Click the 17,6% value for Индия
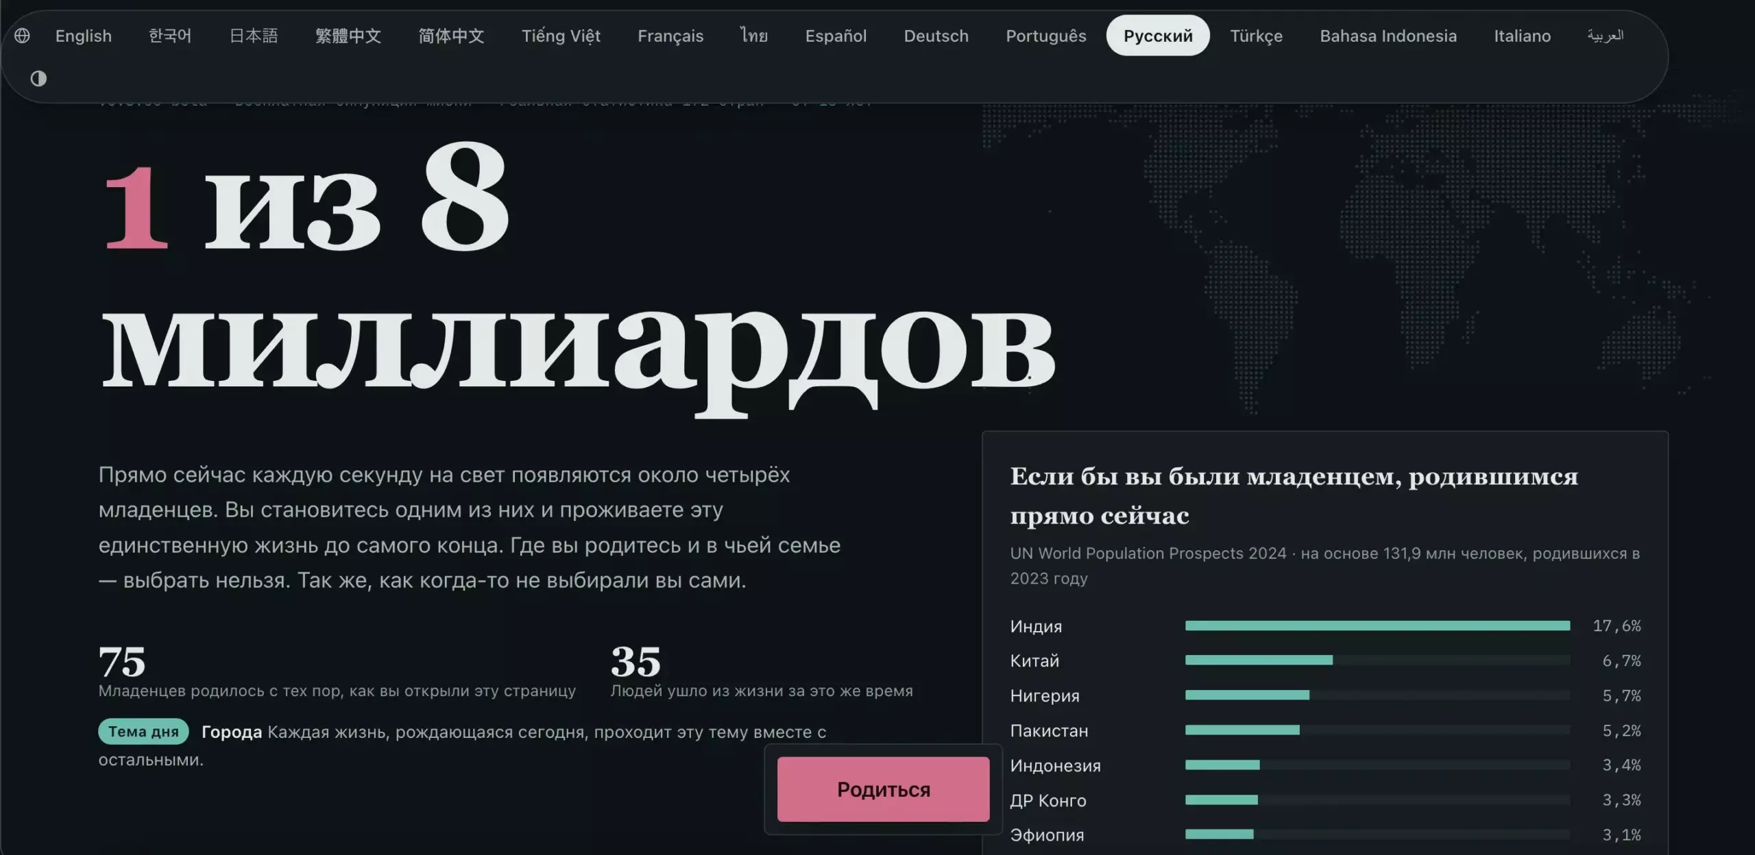The height and width of the screenshot is (855, 1755). click(1617, 625)
